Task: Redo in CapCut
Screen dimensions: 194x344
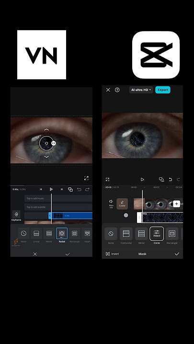Action: (178, 180)
